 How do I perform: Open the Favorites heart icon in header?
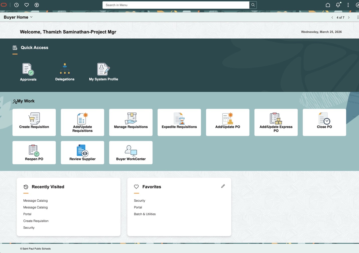[26, 5]
